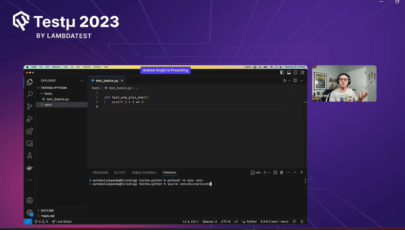Switch to the DEBUG CONSOLE tab
Screen dimensions: 405x230
pyautogui.click(x=144, y=172)
